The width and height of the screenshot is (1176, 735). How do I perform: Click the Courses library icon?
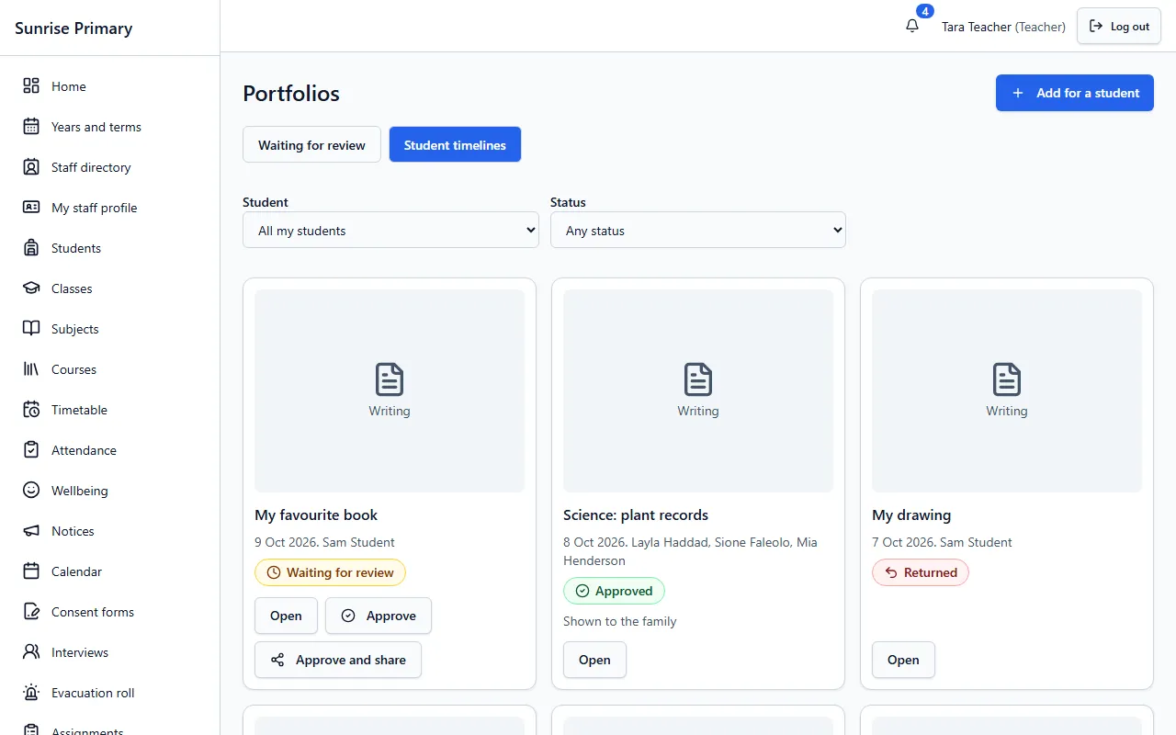point(31,369)
